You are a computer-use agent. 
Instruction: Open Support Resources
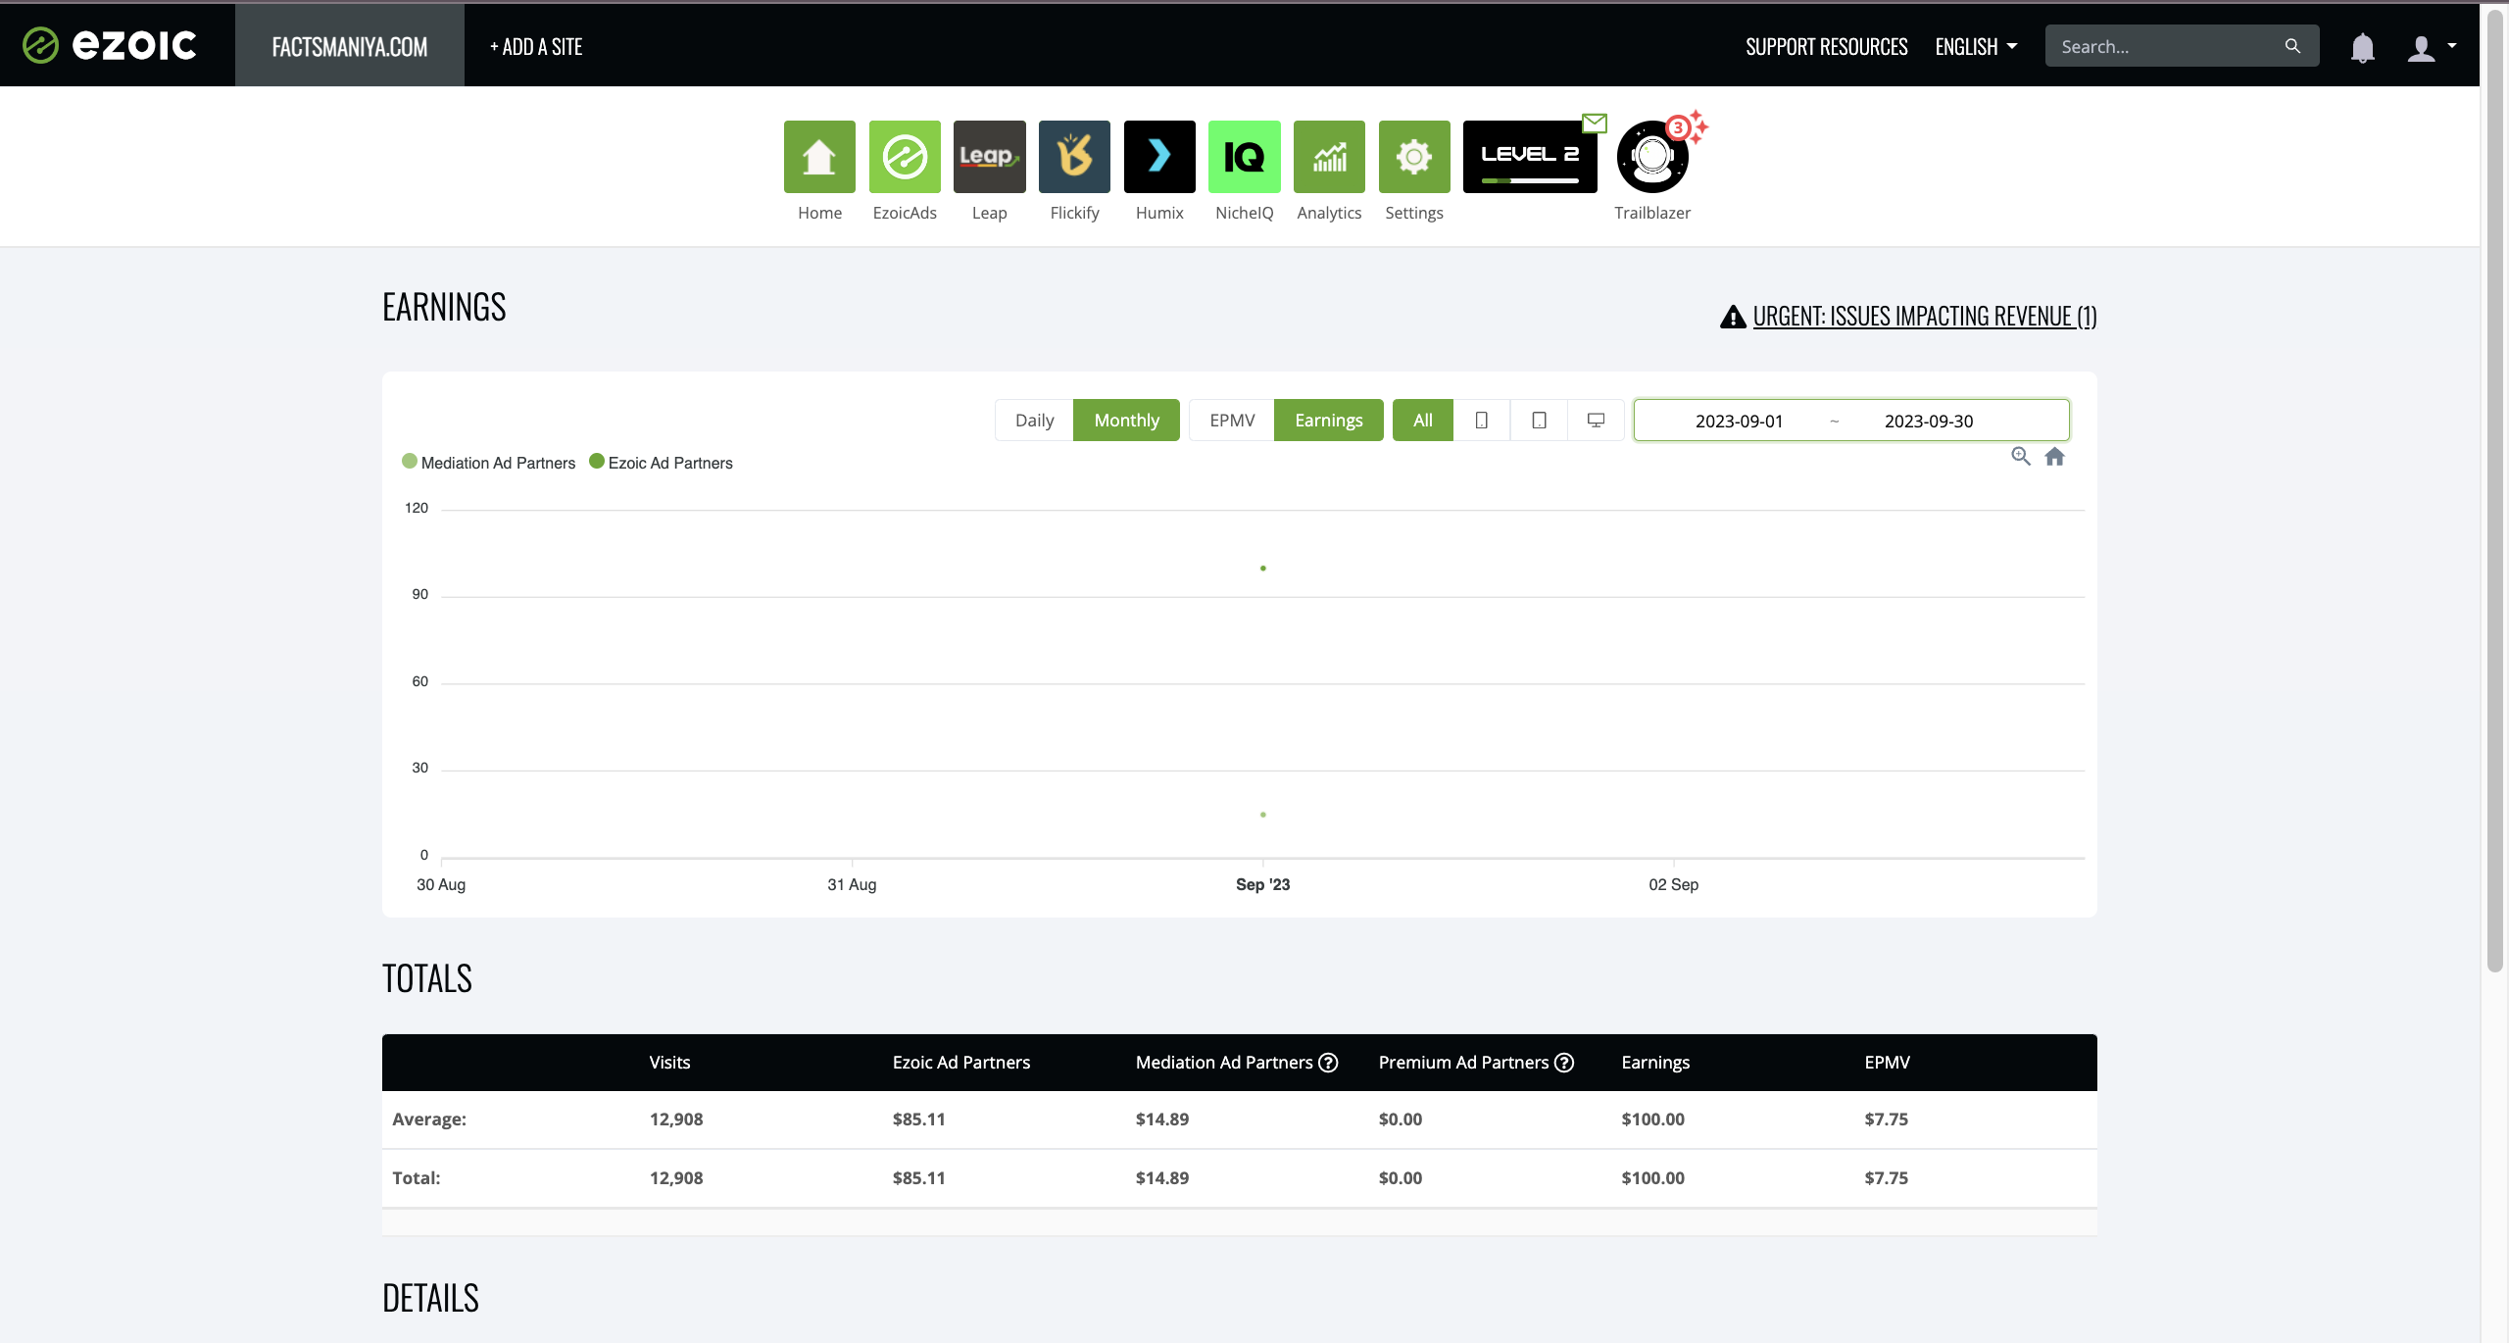[x=1827, y=46]
